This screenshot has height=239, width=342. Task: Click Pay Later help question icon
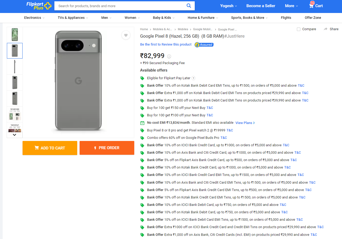193,78
